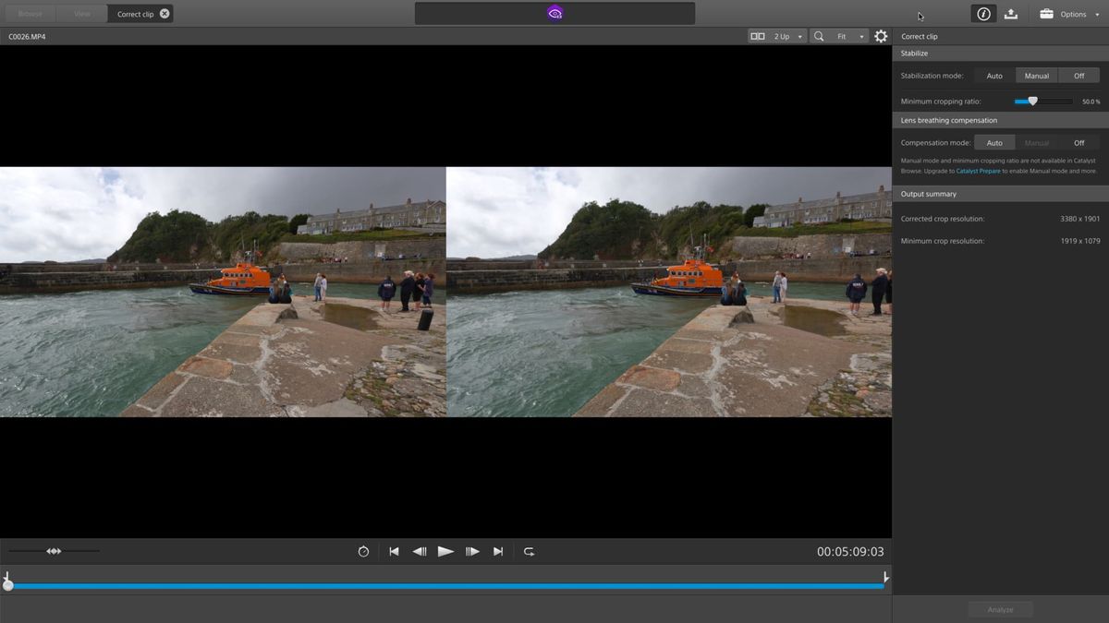Click the playback speed clock icon

click(x=363, y=551)
